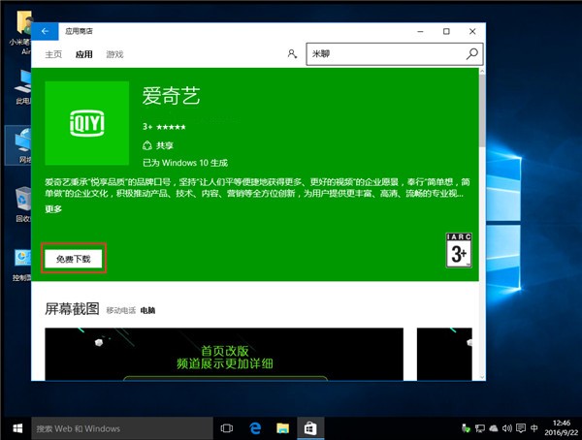
Task: Minimize the 应用商店 window
Action: click(x=420, y=32)
